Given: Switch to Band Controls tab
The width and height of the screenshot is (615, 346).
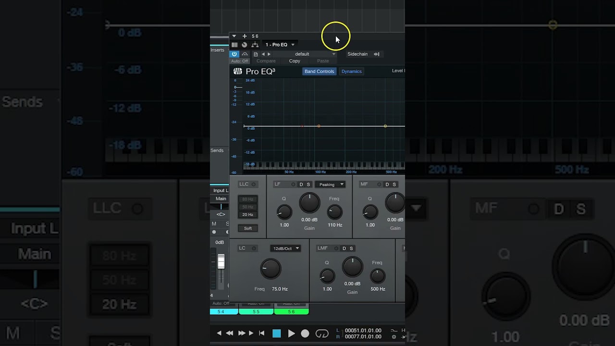Looking at the screenshot, I should [x=319, y=71].
